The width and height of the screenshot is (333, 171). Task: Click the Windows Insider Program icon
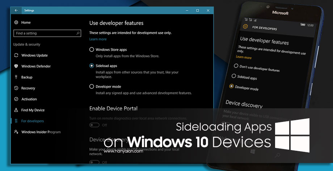pyautogui.click(x=16, y=132)
